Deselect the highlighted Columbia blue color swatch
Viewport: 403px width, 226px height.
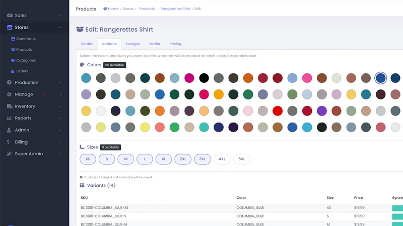pyautogui.click(x=381, y=78)
